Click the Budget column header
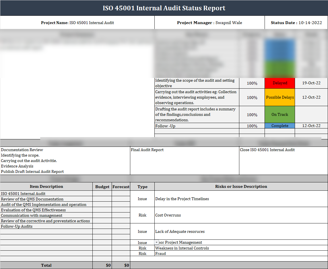 tap(102, 186)
